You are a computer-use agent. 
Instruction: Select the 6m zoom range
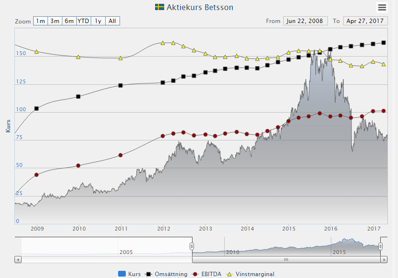[69, 21]
